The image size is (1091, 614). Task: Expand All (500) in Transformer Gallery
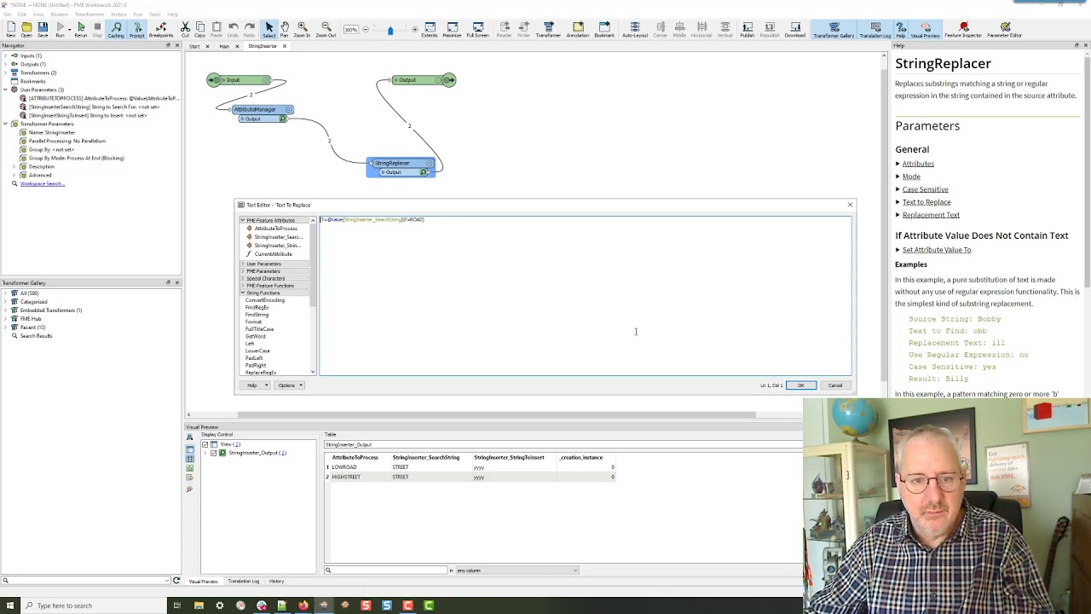pos(6,293)
